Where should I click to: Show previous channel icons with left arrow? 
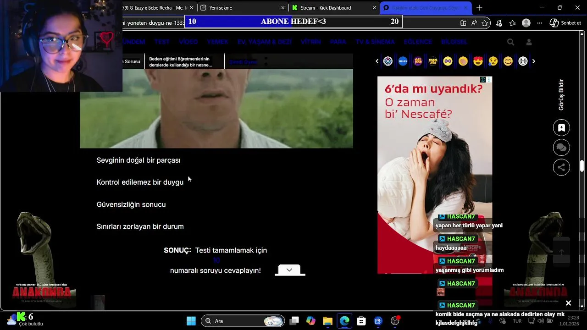click(x=377, y=61)
